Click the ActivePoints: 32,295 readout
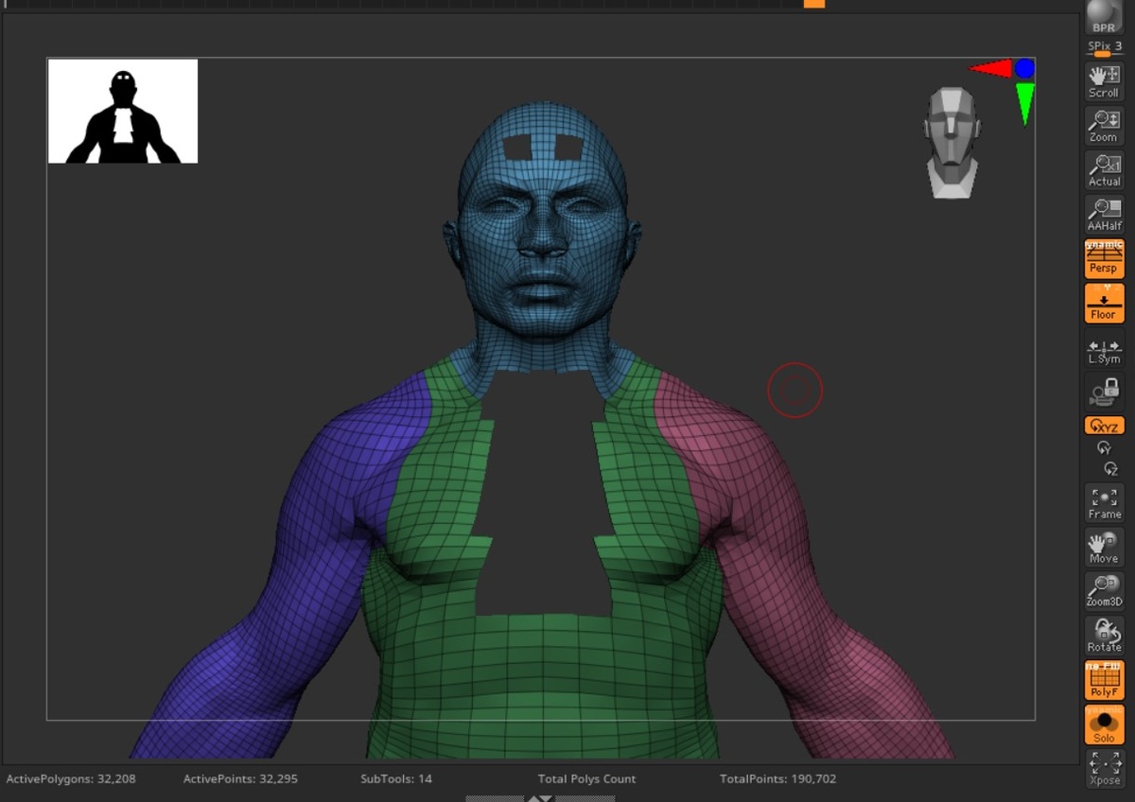 point(240,779)
